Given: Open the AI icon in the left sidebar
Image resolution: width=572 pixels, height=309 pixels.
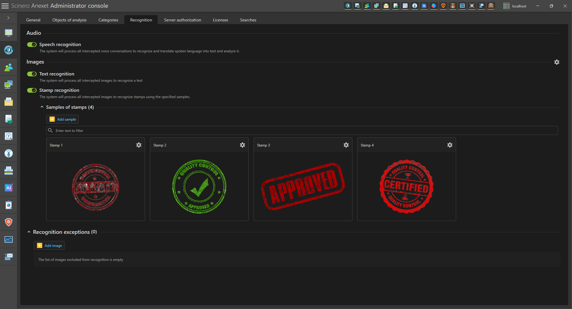Looking at the screenshot, I should [x=9, y=188].
